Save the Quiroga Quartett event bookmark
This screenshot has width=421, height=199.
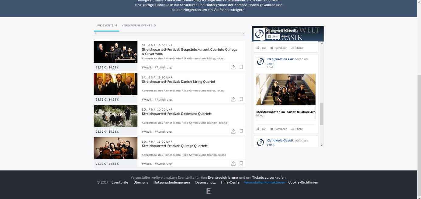[x=241, y=164]
